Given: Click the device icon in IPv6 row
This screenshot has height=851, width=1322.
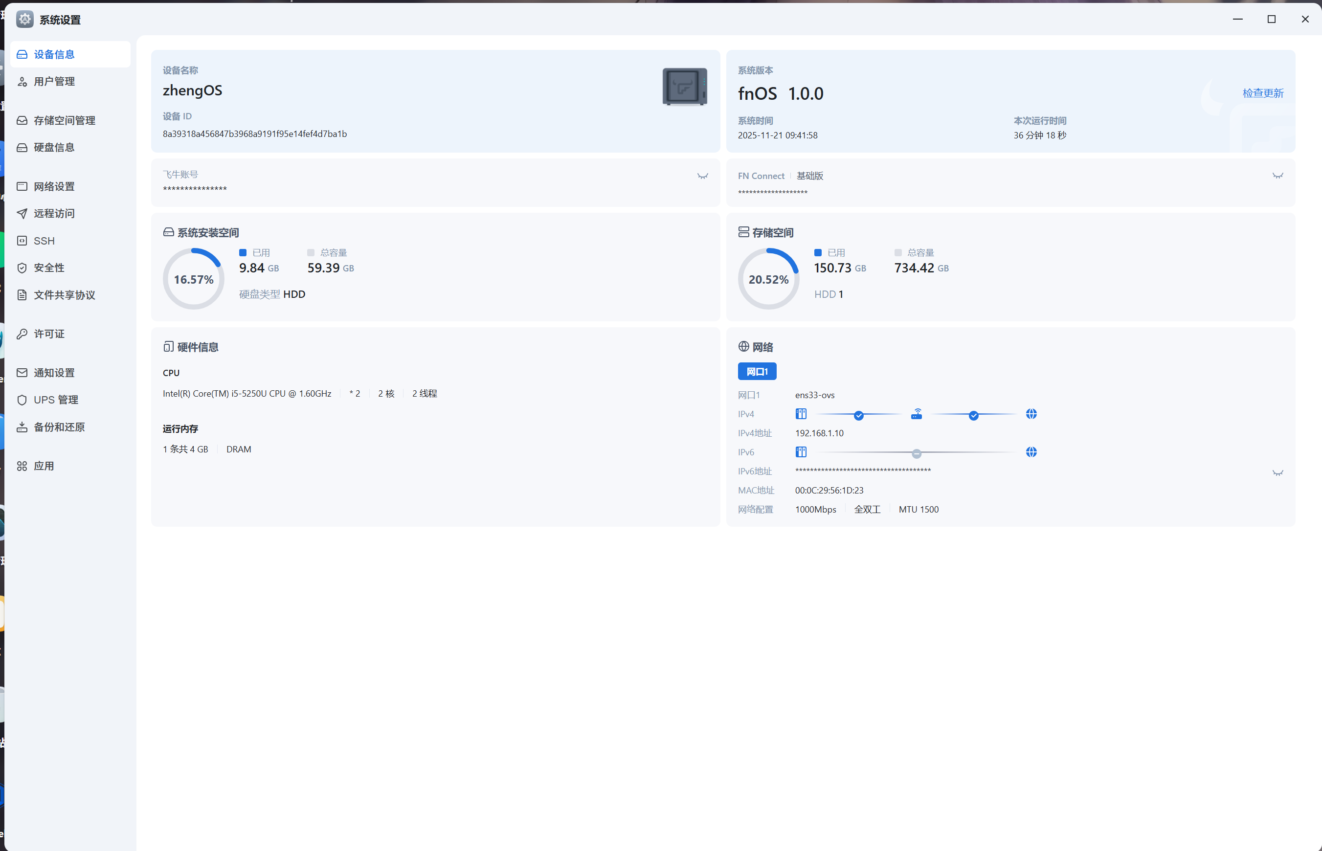Looking at the screenshot, I should pos(801,452).
